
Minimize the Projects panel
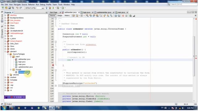[46, 12]
